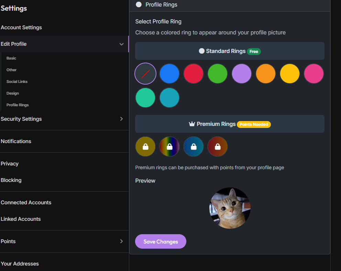Click the Profile Rings panel title
Screen dimensions: 341x271
(x=161, y=4)
